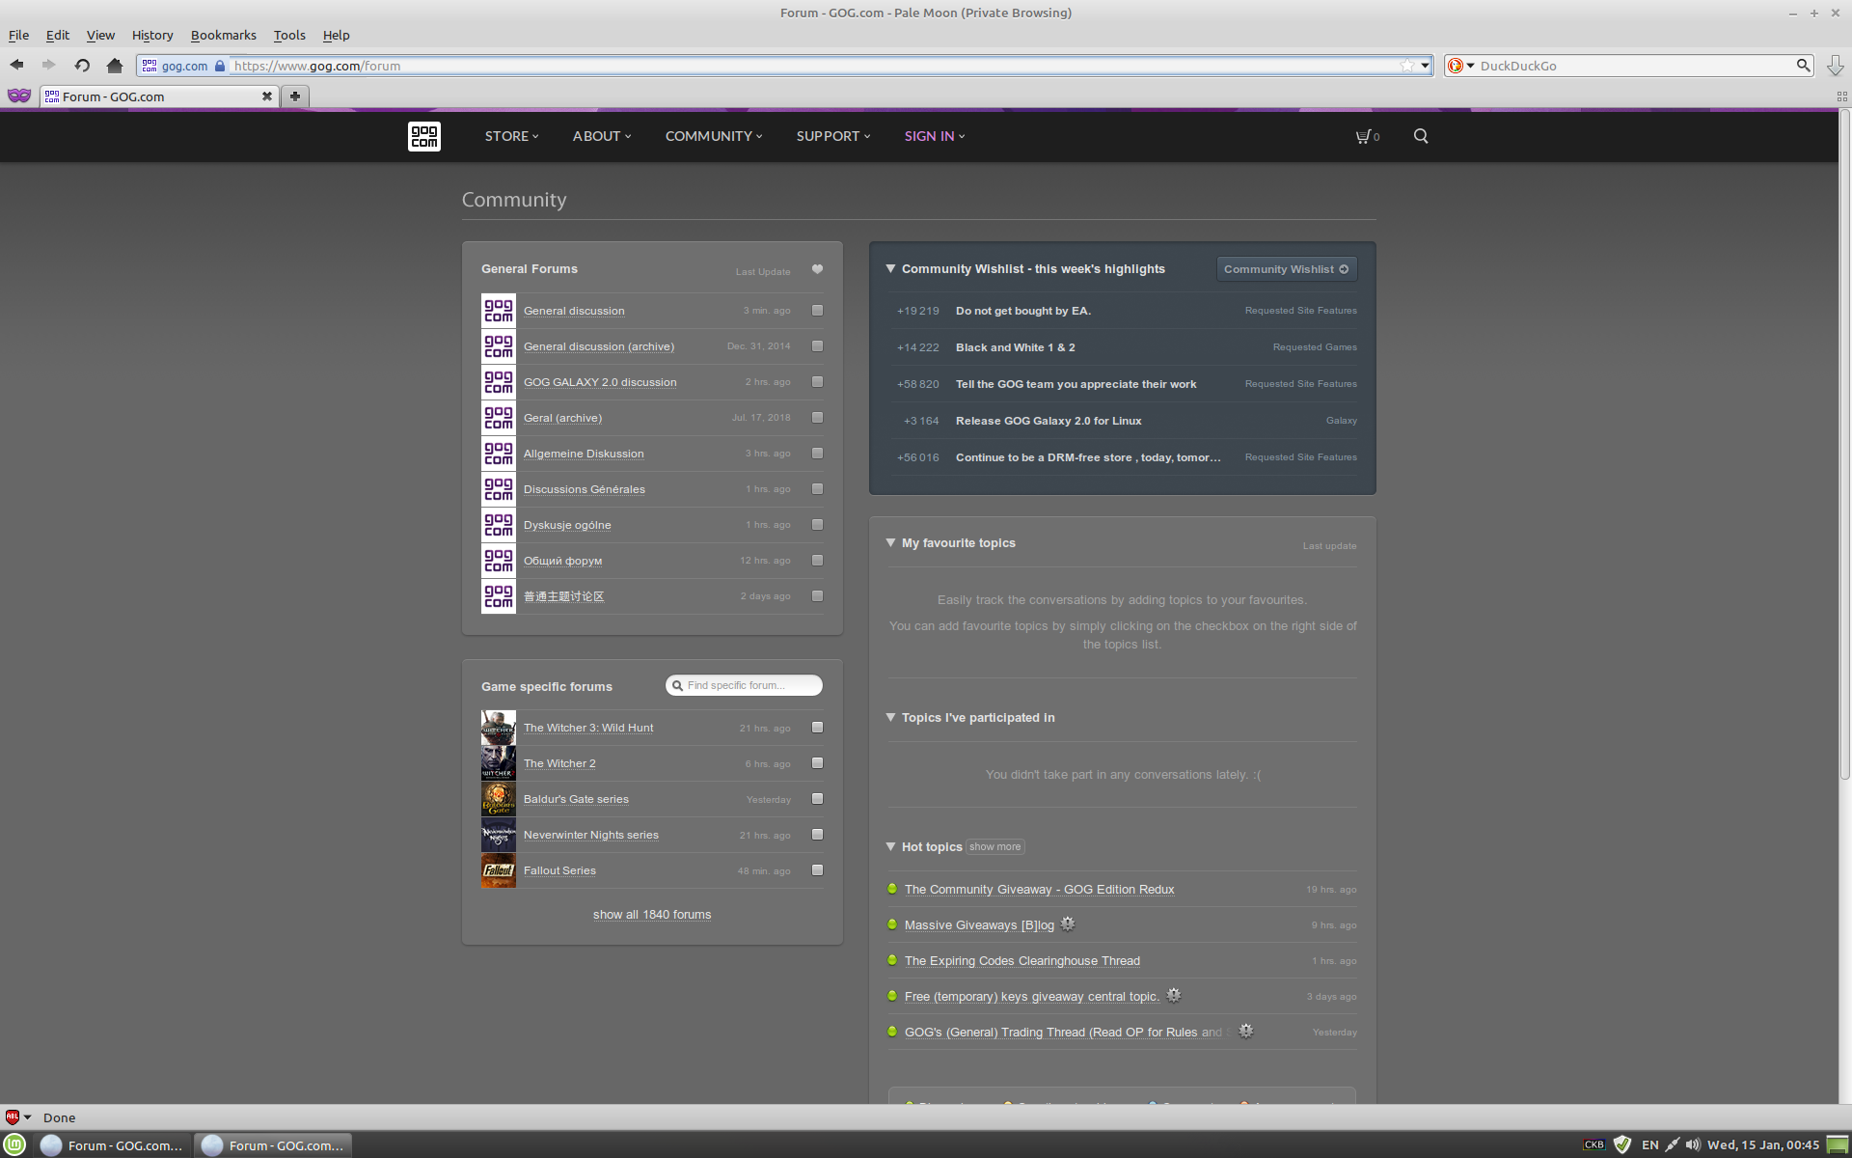Open The Expiring Codes Clearinghouse Thread
This screenshot has height=1158, width=1852.
pos(1022,961)
